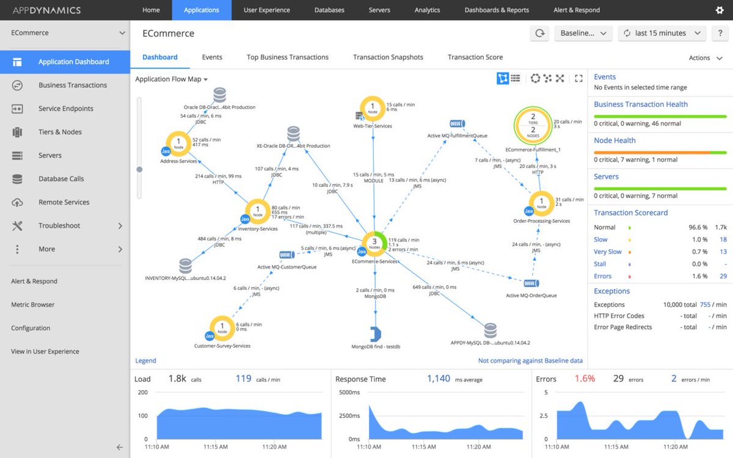The image size is (733, 458).
Task: Click the INVENTORY-MySQL database icon
Action: point(185,266)
